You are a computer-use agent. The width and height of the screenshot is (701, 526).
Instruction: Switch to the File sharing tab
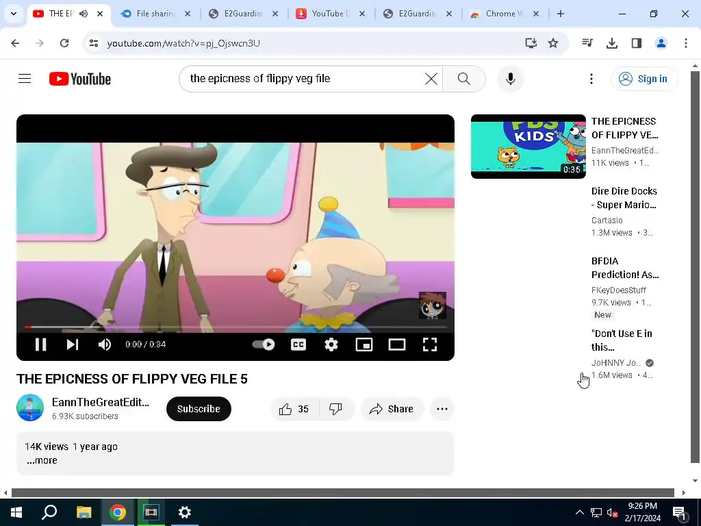pos(156,14)
